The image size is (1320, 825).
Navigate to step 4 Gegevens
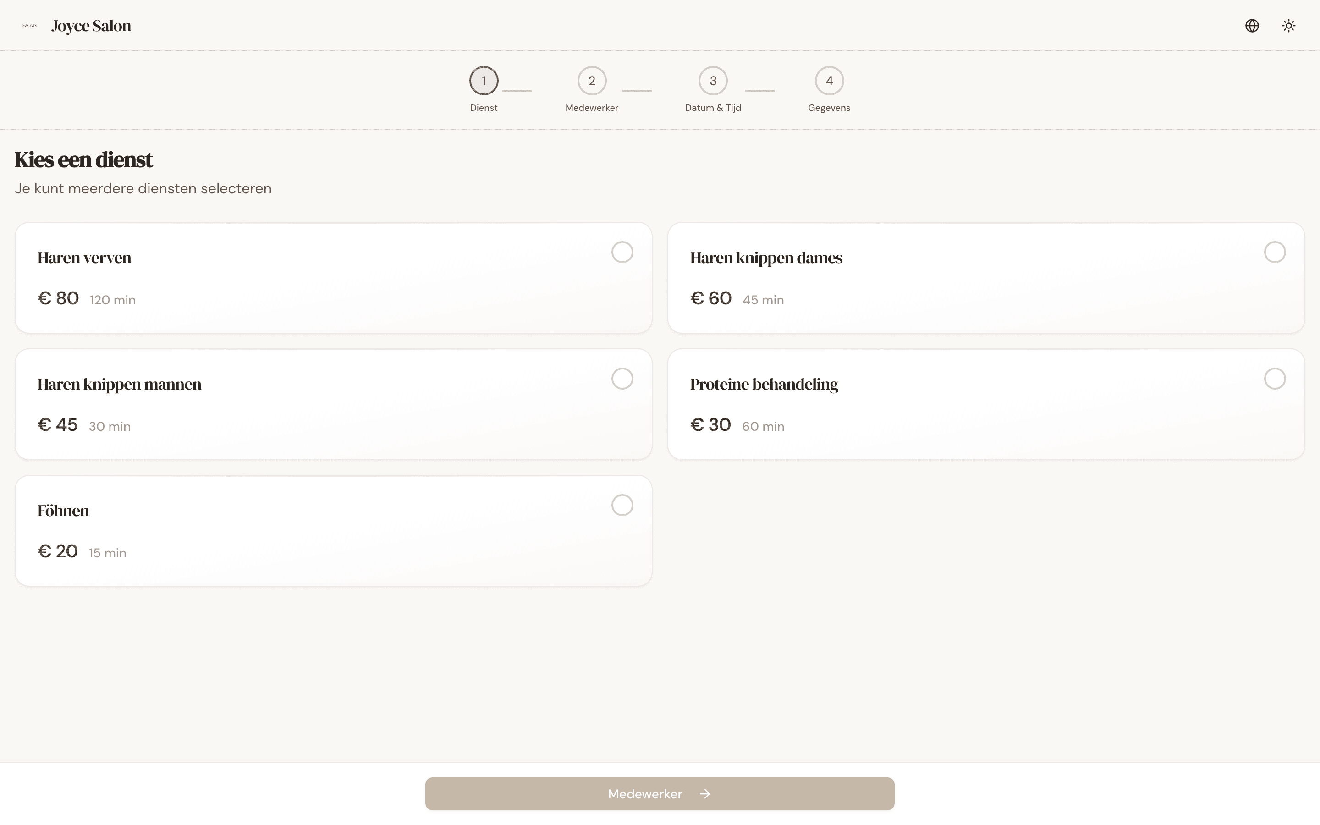[829, 81]
